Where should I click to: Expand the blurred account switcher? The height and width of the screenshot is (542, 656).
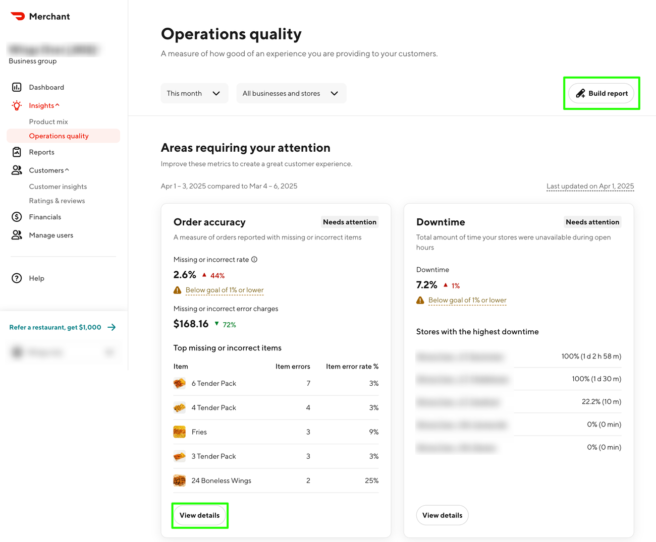64,352
